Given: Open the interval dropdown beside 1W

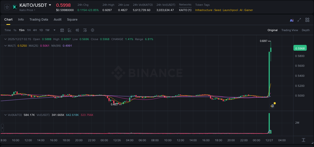Looking at the screenshot, I should point(54,30).
